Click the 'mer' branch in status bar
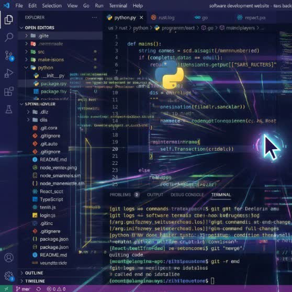 point(23,289)
